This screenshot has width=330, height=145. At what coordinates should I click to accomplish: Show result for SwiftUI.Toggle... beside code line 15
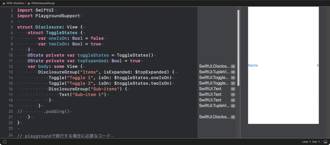click(233, 83)
